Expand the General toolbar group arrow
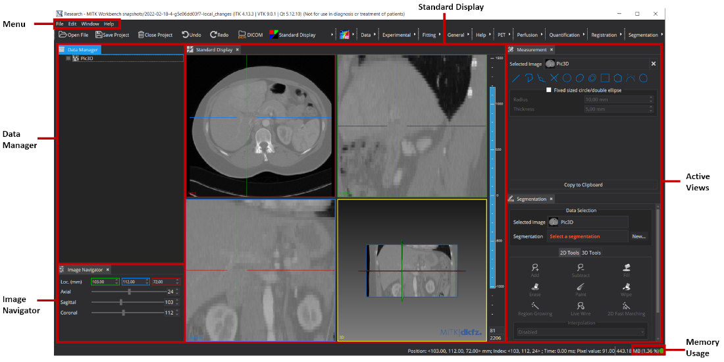This screenshot has width=724, height=362. tap(469, 35)
